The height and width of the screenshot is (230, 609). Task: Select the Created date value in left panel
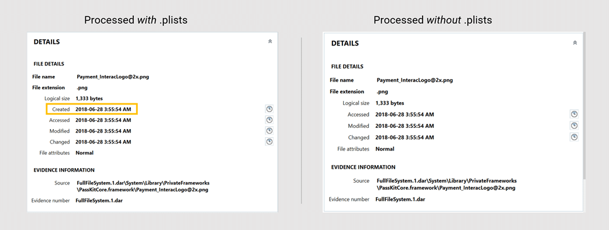[103, 109]
